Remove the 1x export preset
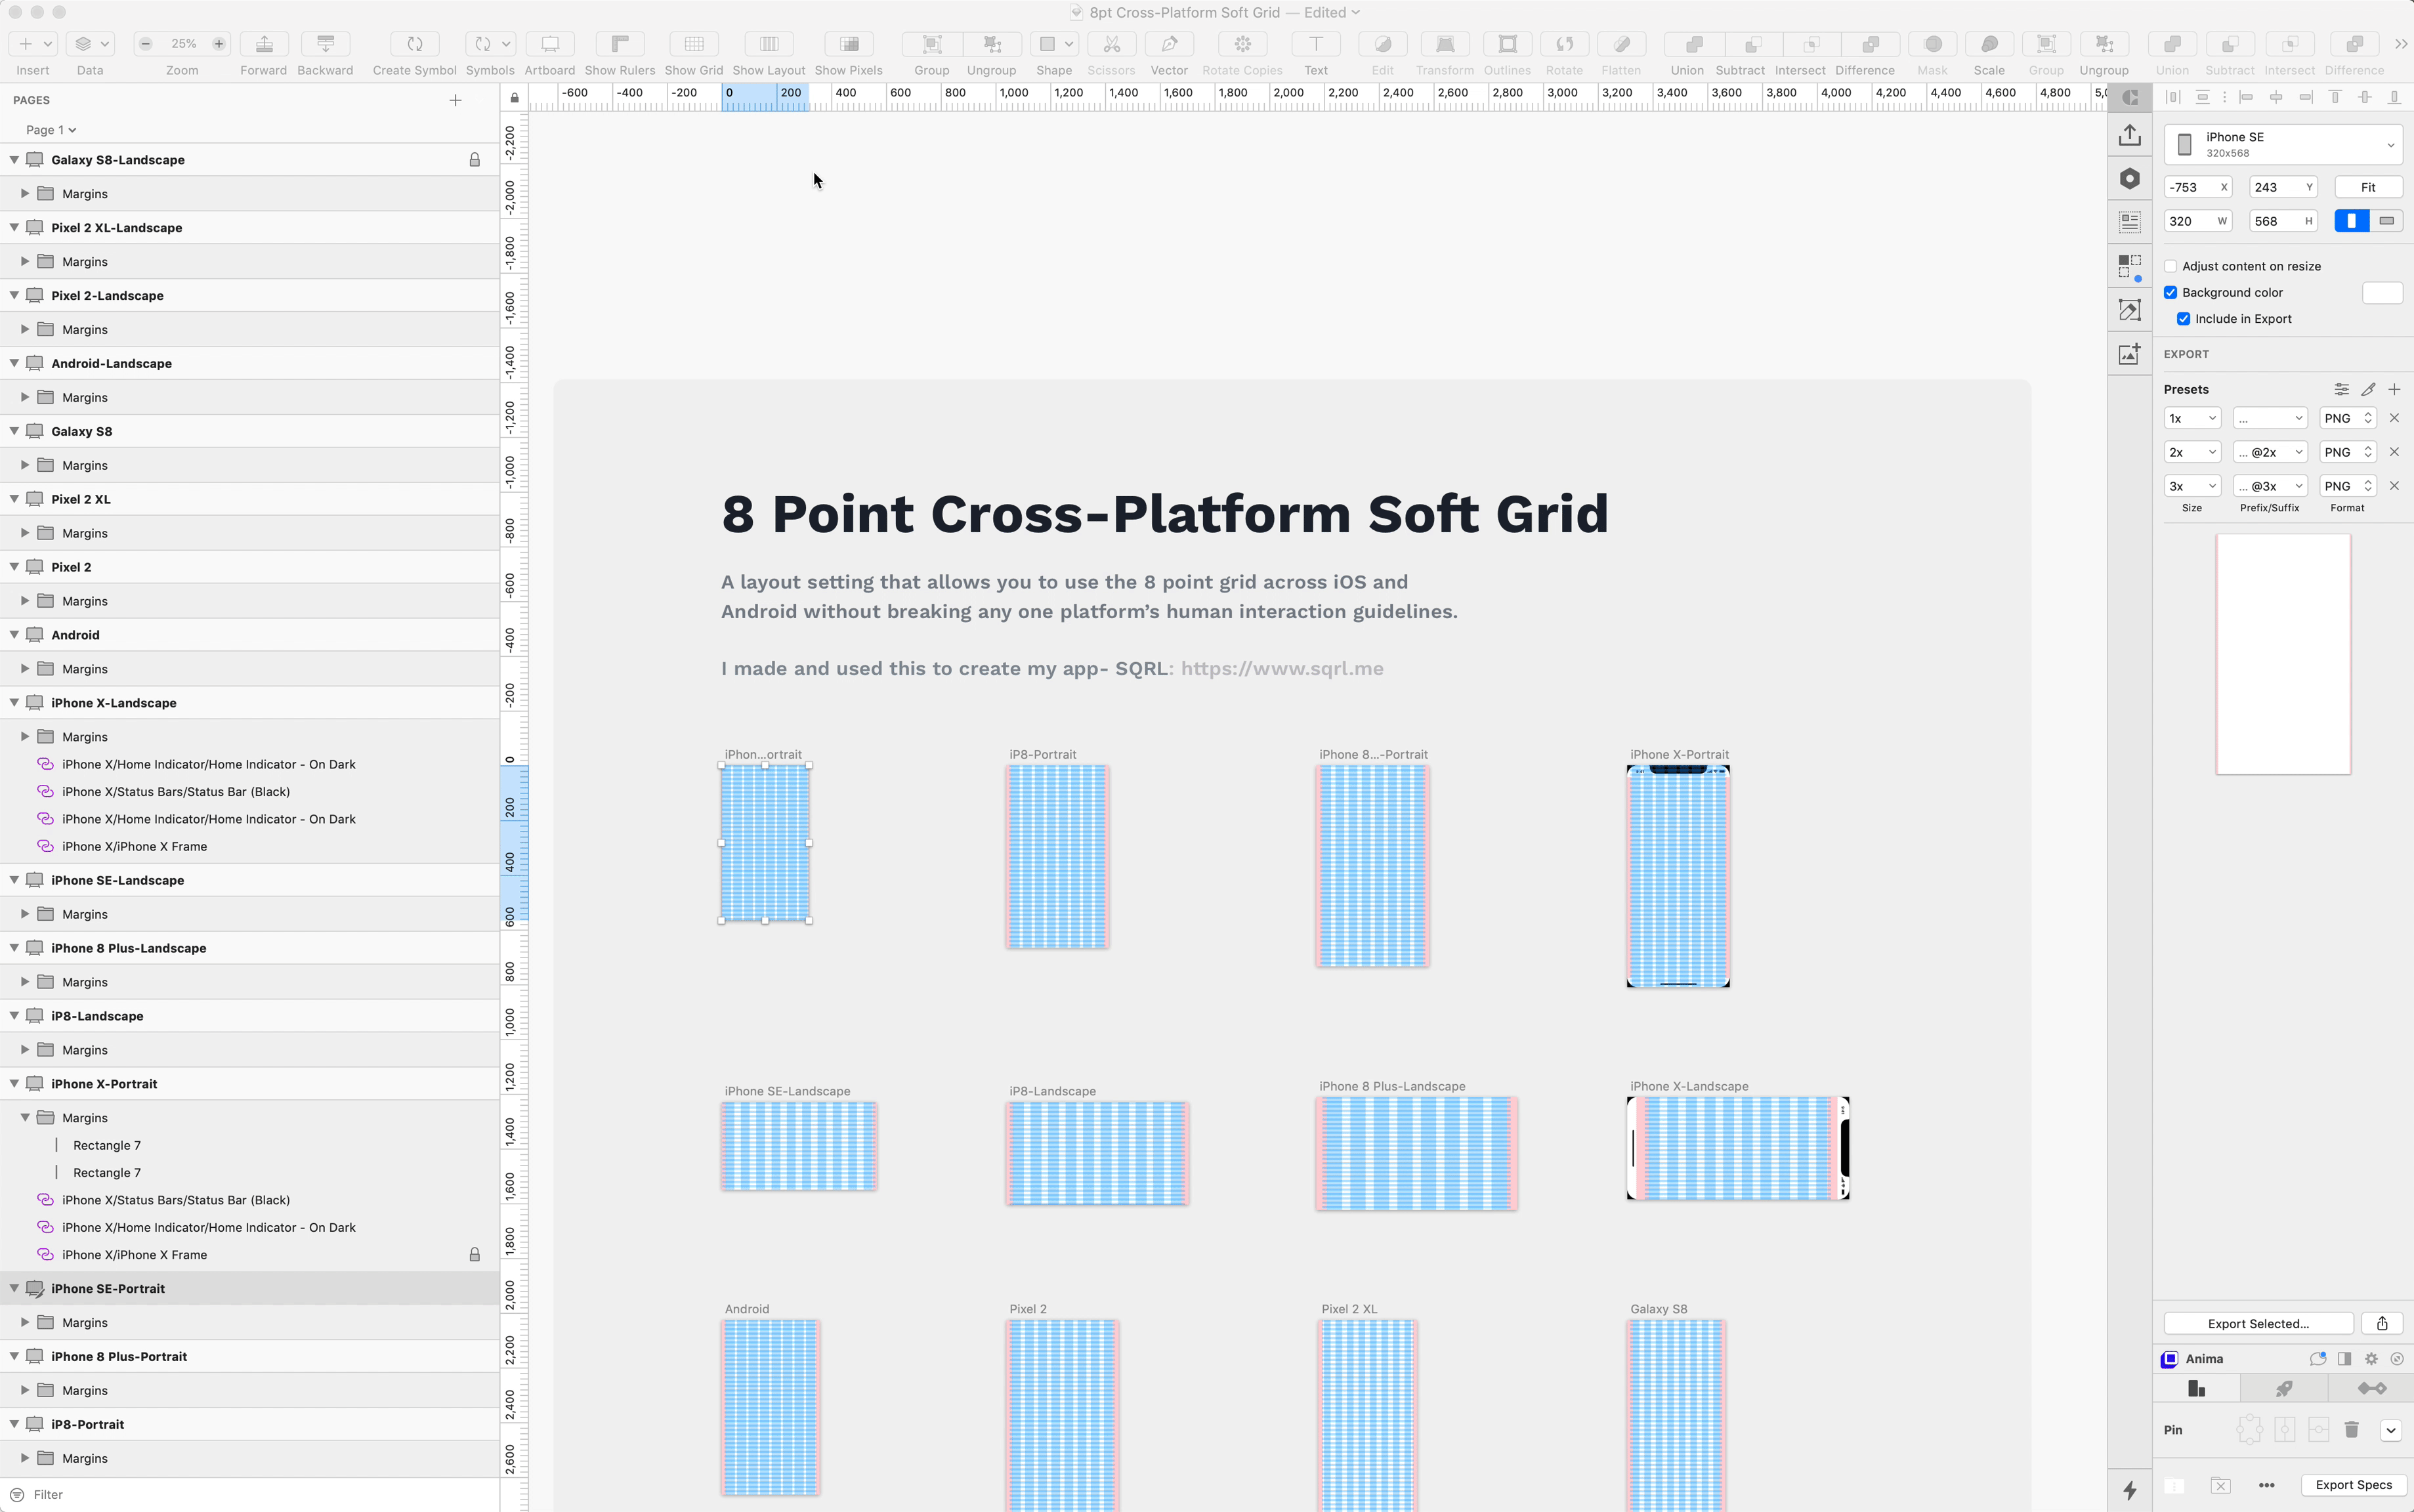 2394,418
